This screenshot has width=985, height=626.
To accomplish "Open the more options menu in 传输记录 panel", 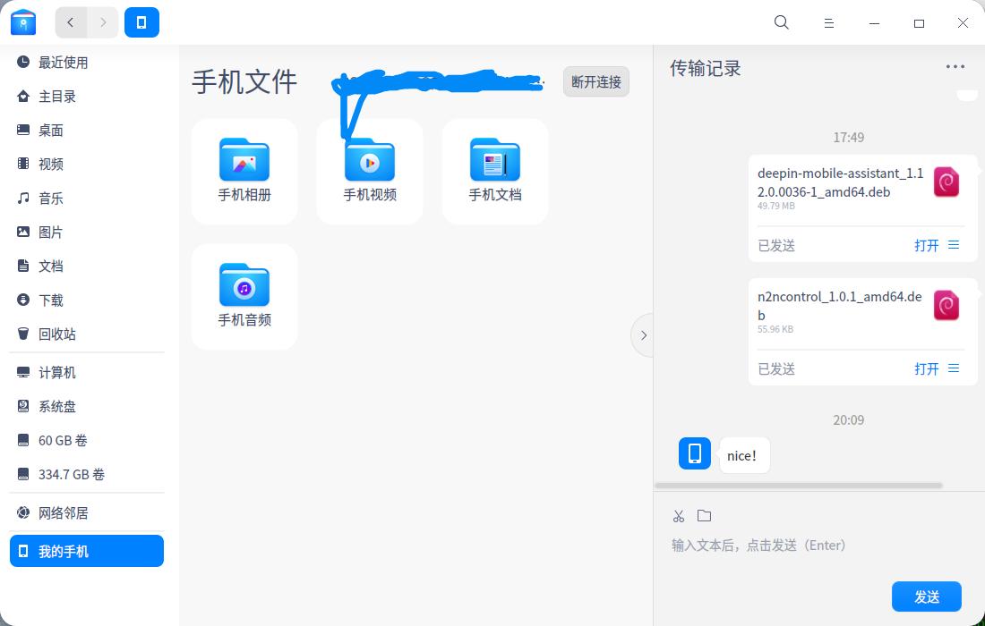I will coord(955,66).
